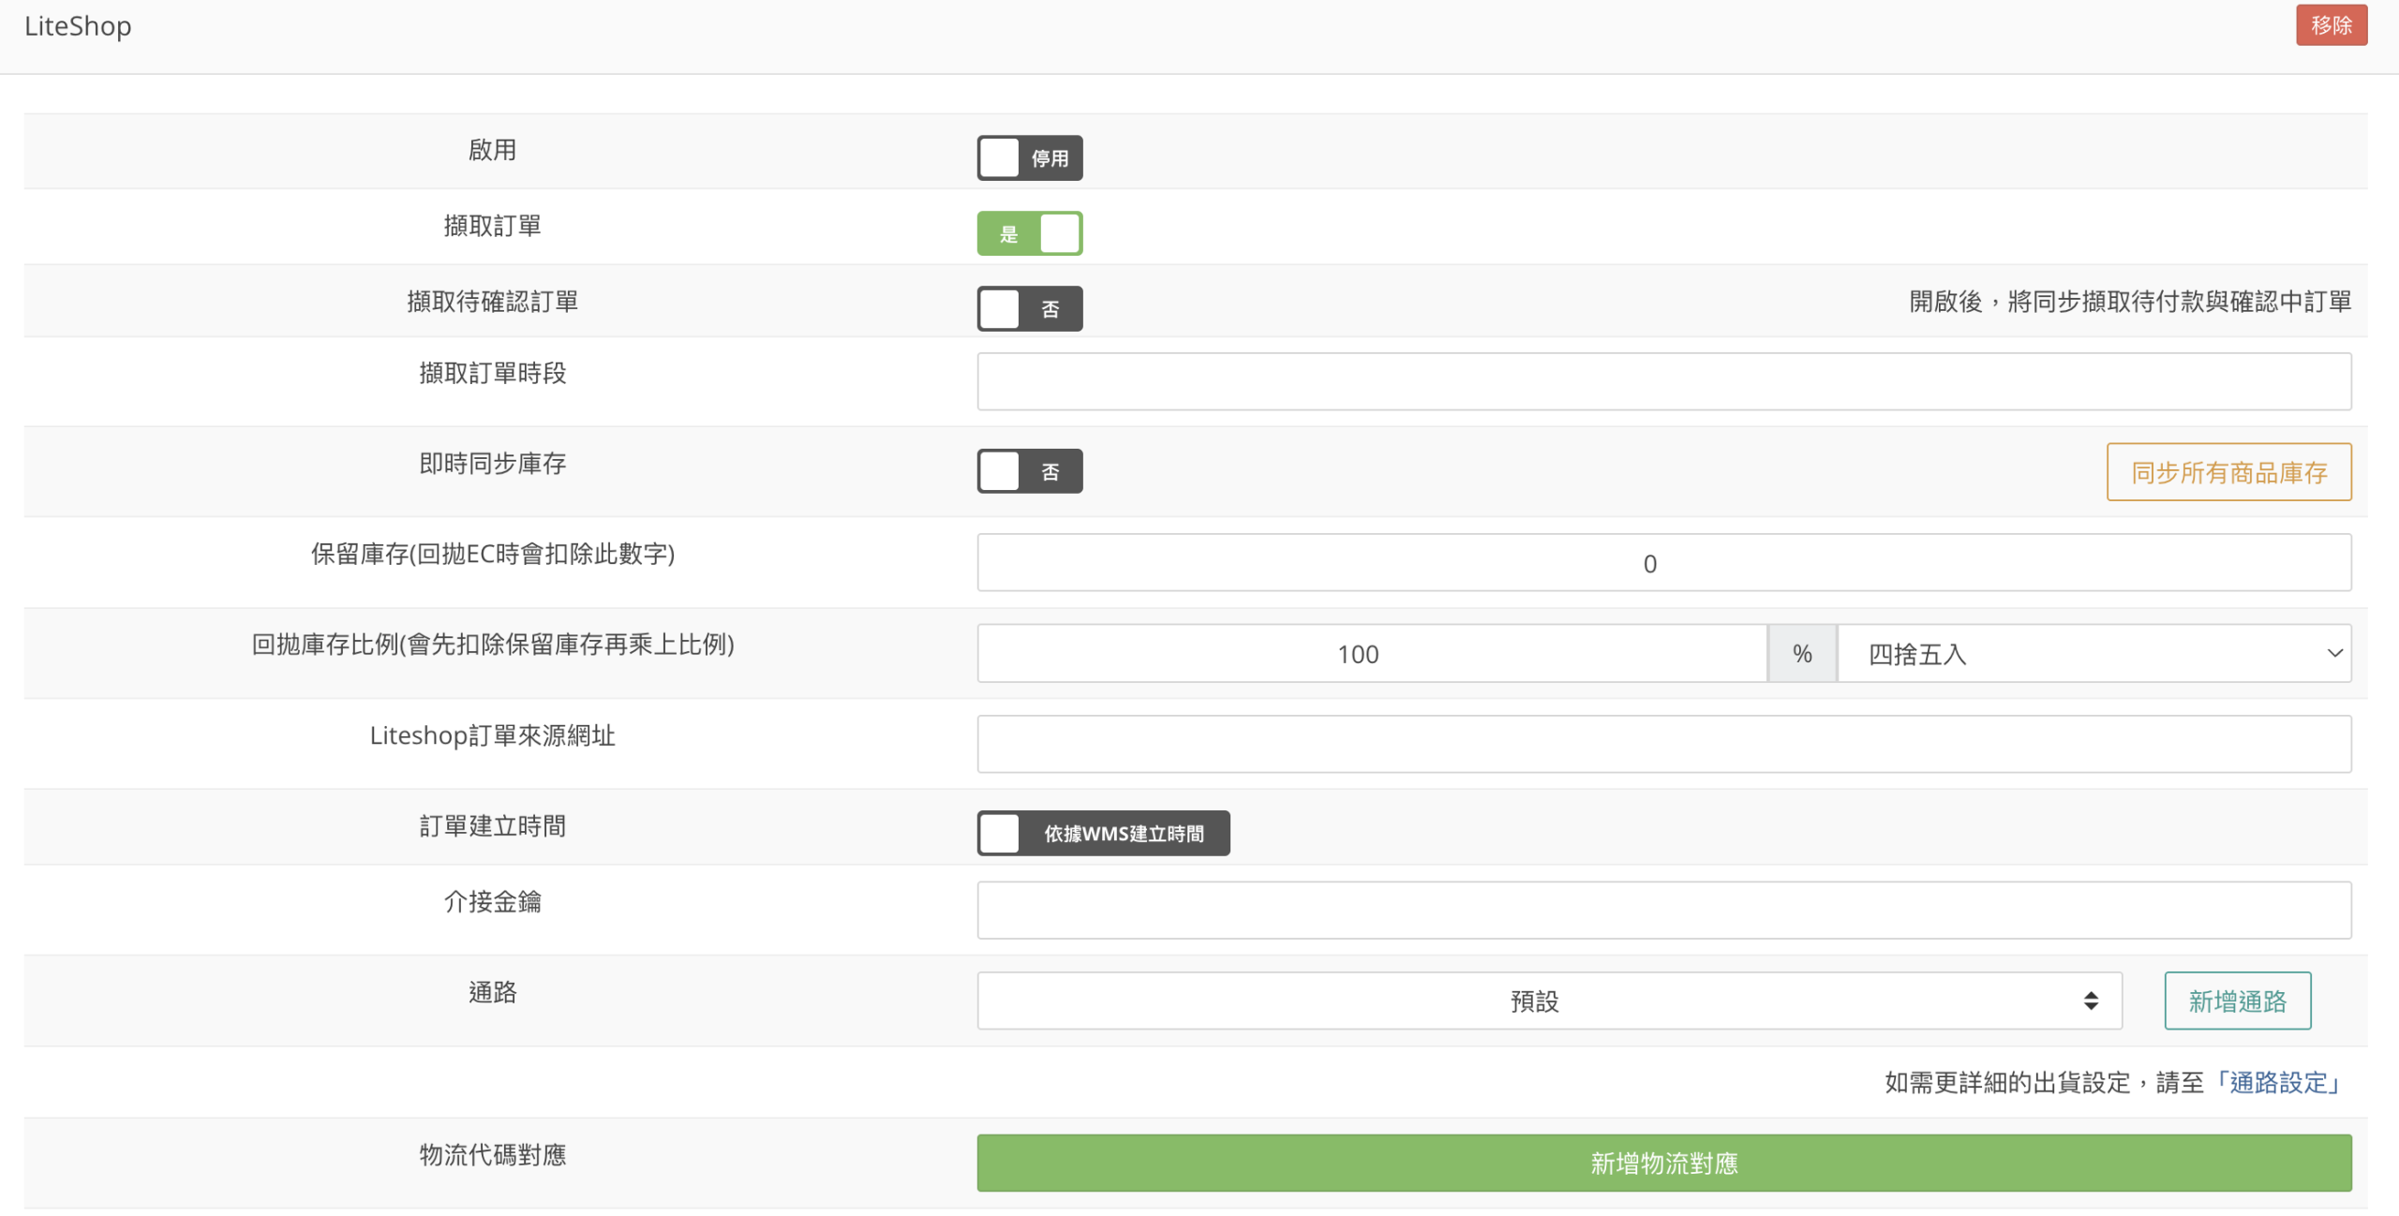Viewport: 2399px width, 1216px height.
Task: Click the red 移除 remove button
Action: [x=2330, y=25]
